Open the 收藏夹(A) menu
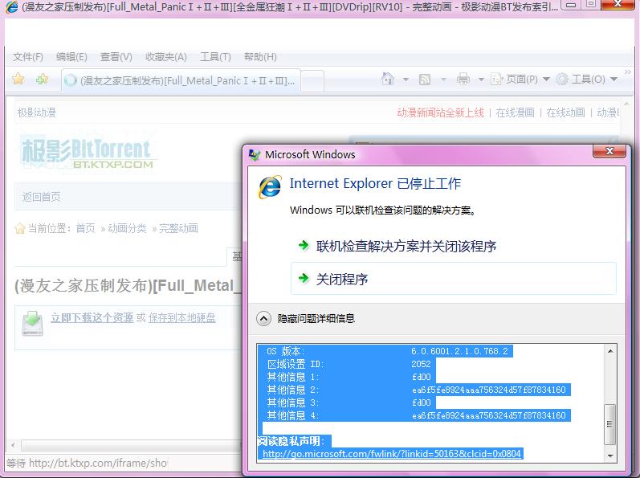This screenshot has width=640, height=478. tap(165, 57)
